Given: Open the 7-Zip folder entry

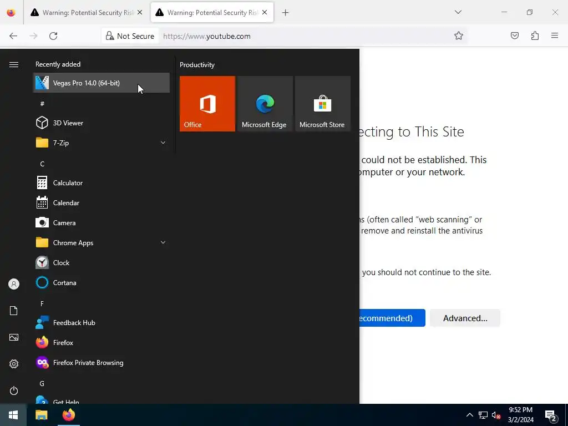Looking at the screenshot, I should coord(102,143).
